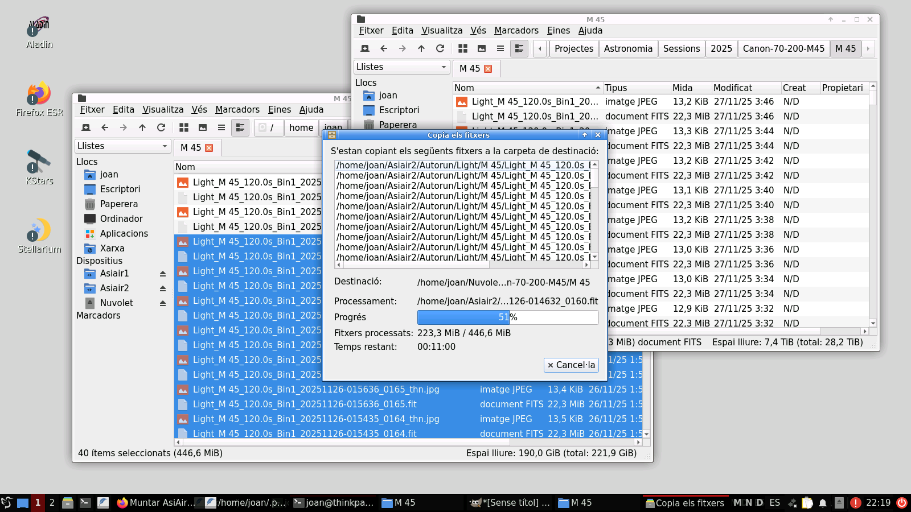Open the Llistes dropdown in left window
This screenshot has width=911, height=512.
pos(122,146)
